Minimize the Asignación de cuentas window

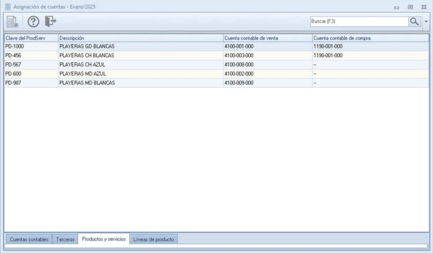coord(396,7)
